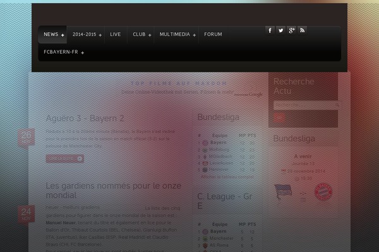The height and width of the screenshot is (252, 379).
Task: Go to the LIVE menu item
Action: 116,35
